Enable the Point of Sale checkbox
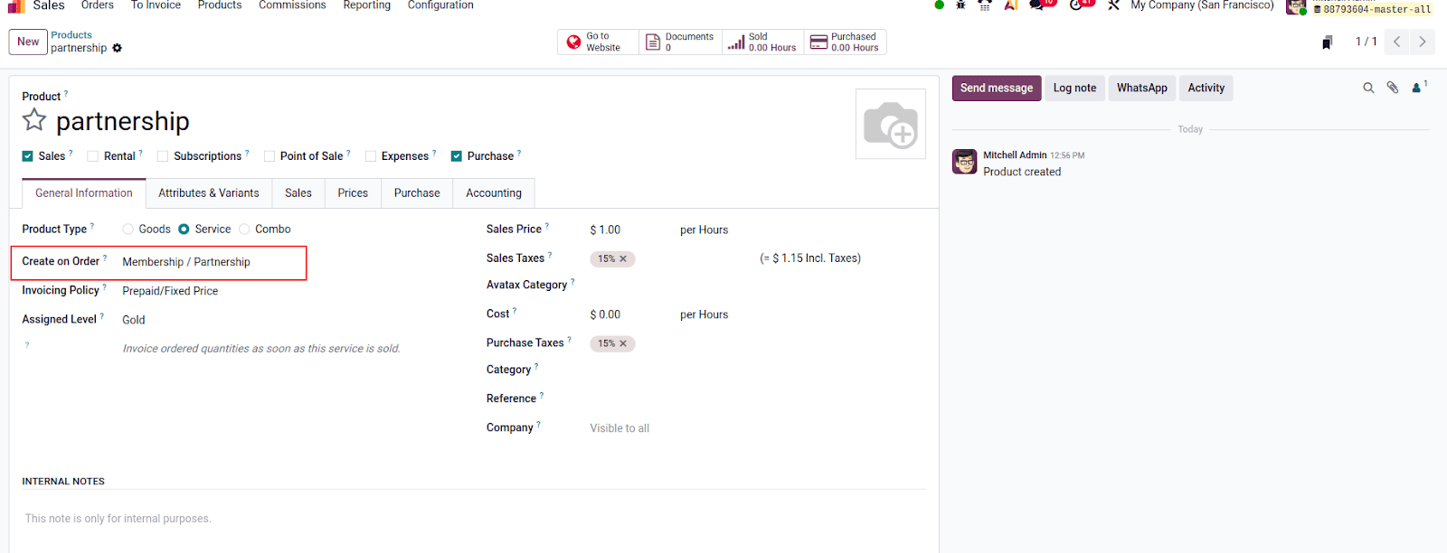This screenshot has width=1447, height=553. [270, 156]
